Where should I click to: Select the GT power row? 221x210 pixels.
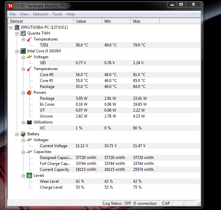tap(120, 110)
